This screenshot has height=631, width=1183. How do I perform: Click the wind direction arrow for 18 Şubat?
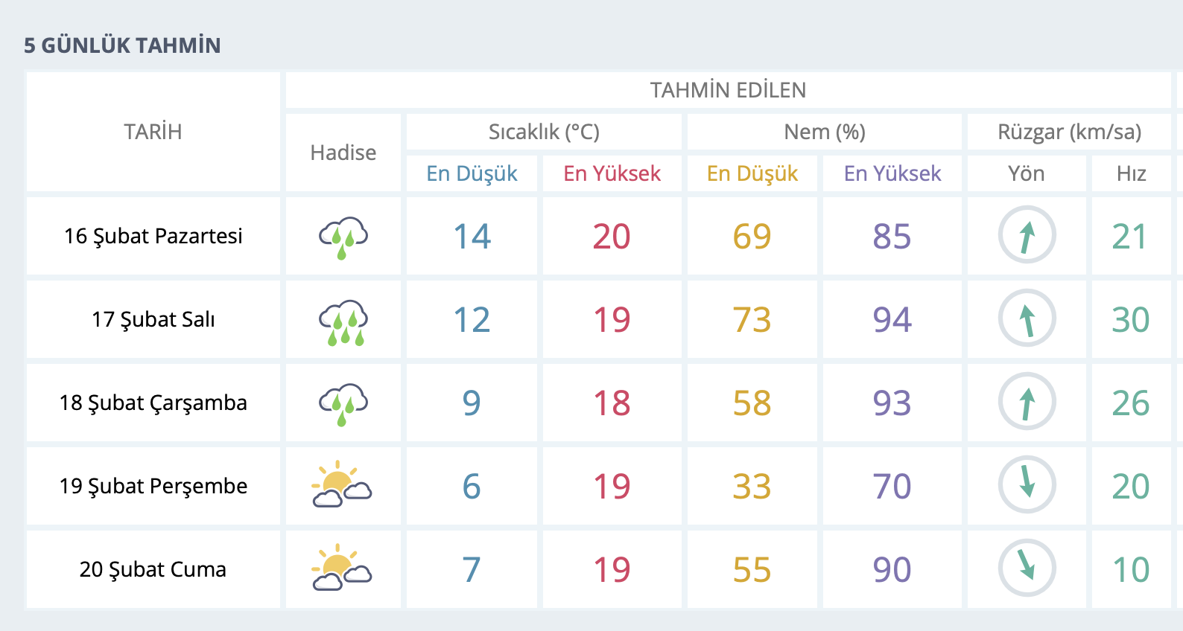1027,402
